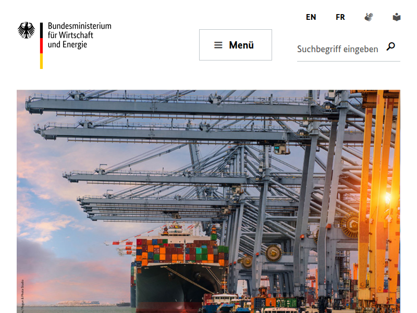Viewport: 417px width, 313px height.
Task: Open the Bundesministerium für Wirtschaft und Energie homepage link
Action: click(x=65, y=45)
